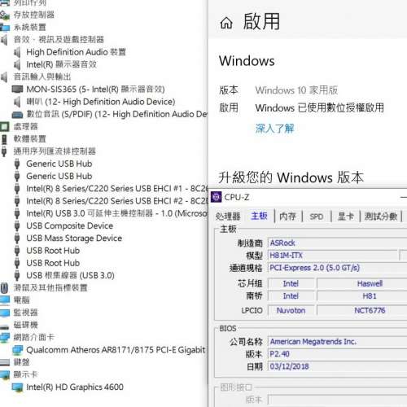Click the CPU-Z application icon in title bar
This screenshot has width=407, height=407.
pyautogui.click(x=217, y=197)
